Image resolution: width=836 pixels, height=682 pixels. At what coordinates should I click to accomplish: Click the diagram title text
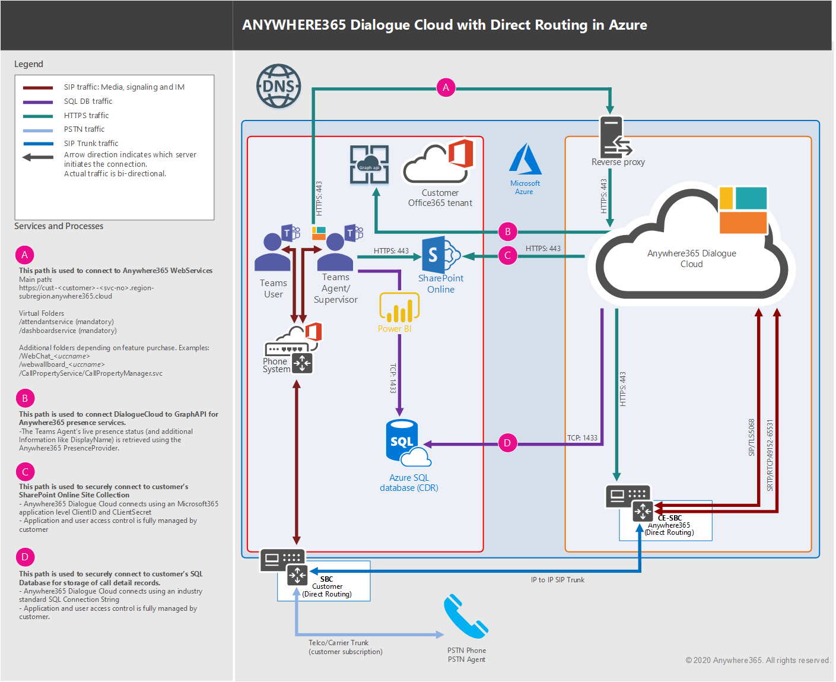pos(444,25)
